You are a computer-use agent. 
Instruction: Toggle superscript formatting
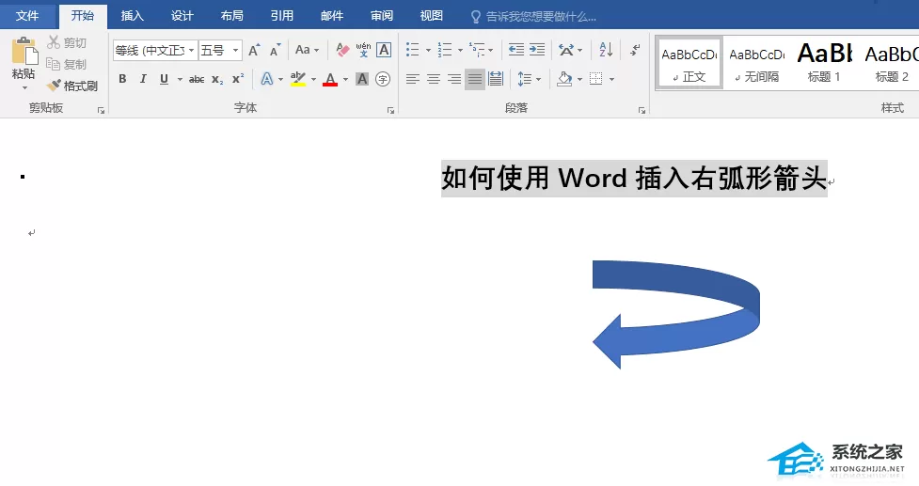tap(238, 78)
